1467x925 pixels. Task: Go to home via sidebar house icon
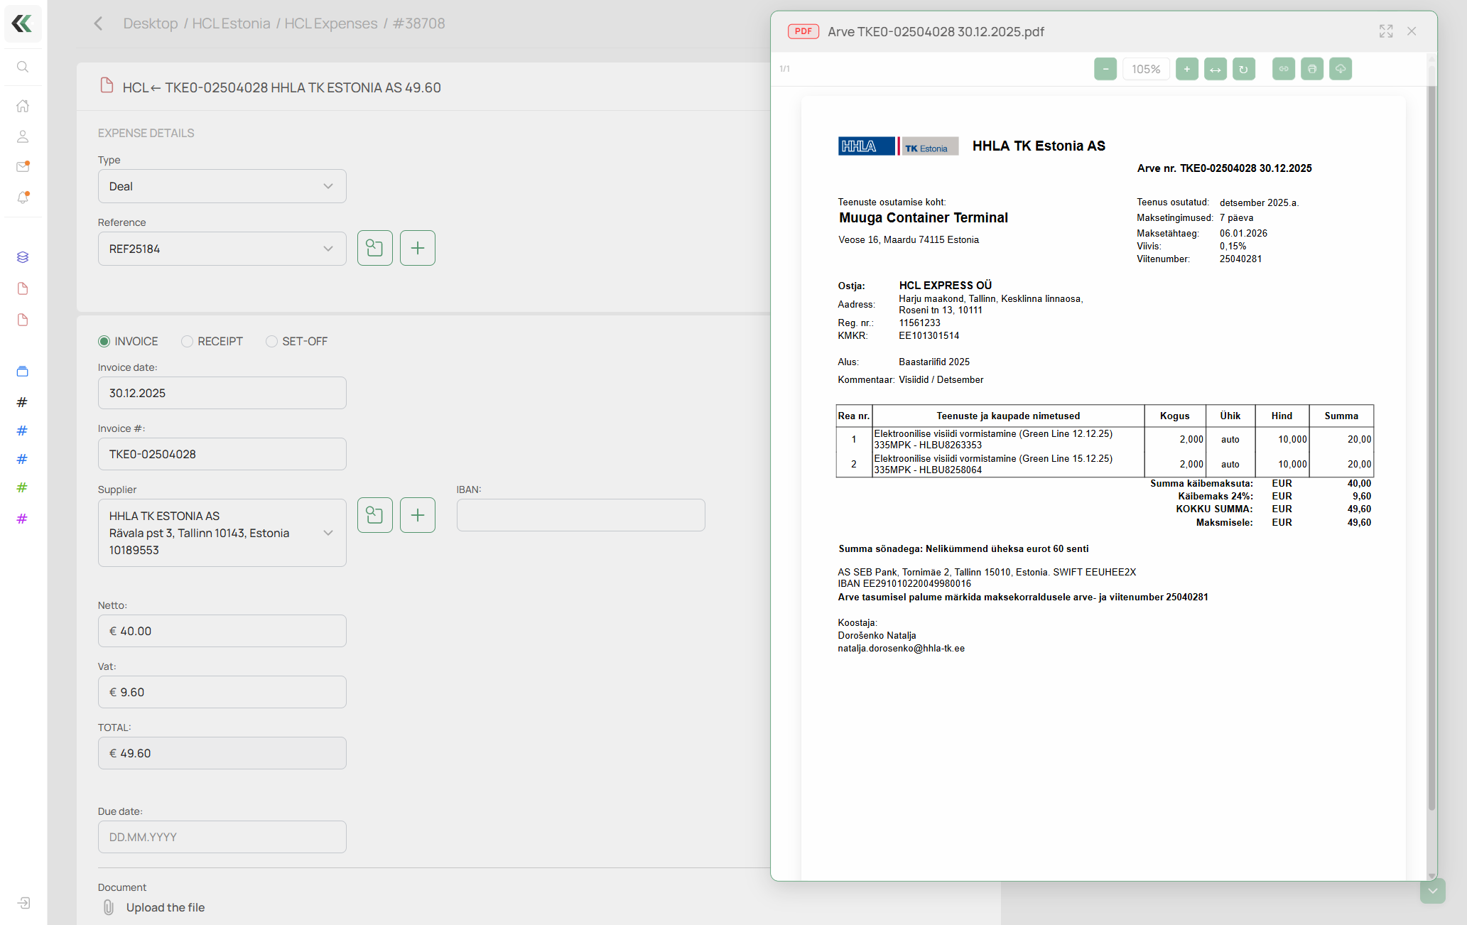click(x=23, y=105)
